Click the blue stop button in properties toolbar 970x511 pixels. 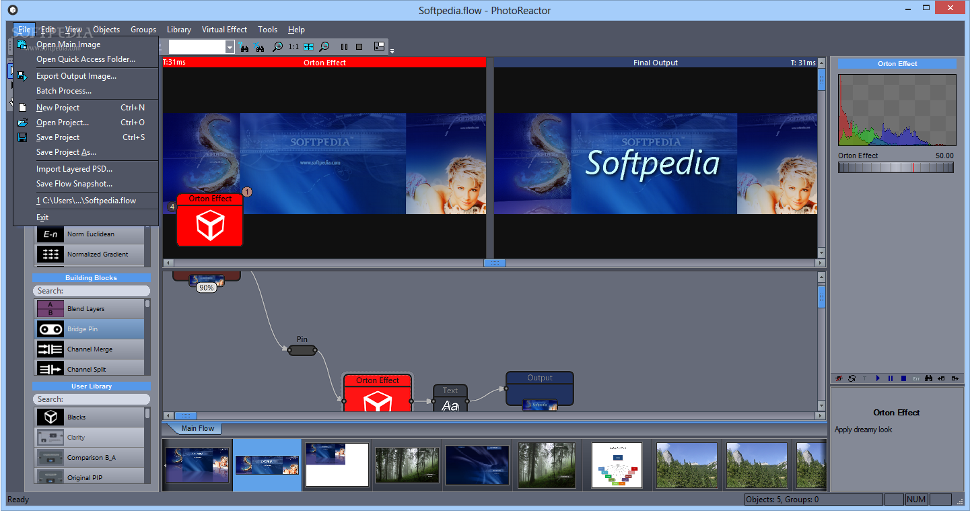pos(903,378)
